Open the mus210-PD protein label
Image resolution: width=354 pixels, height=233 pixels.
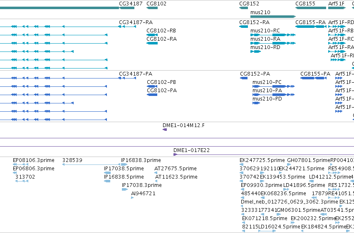pos(267,99)
